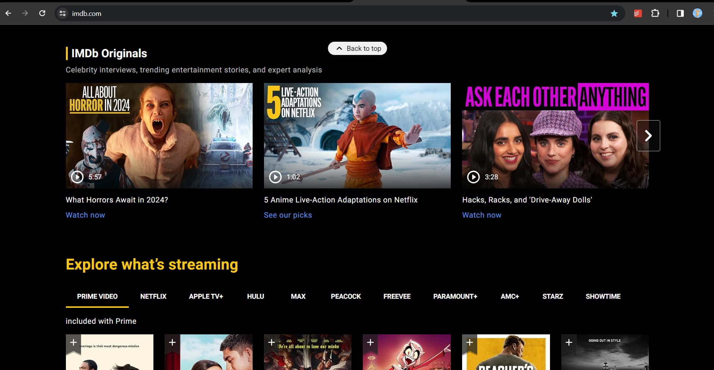
Task: Play the Ask Each Other Anything video
Action: [x=473, y=177]
